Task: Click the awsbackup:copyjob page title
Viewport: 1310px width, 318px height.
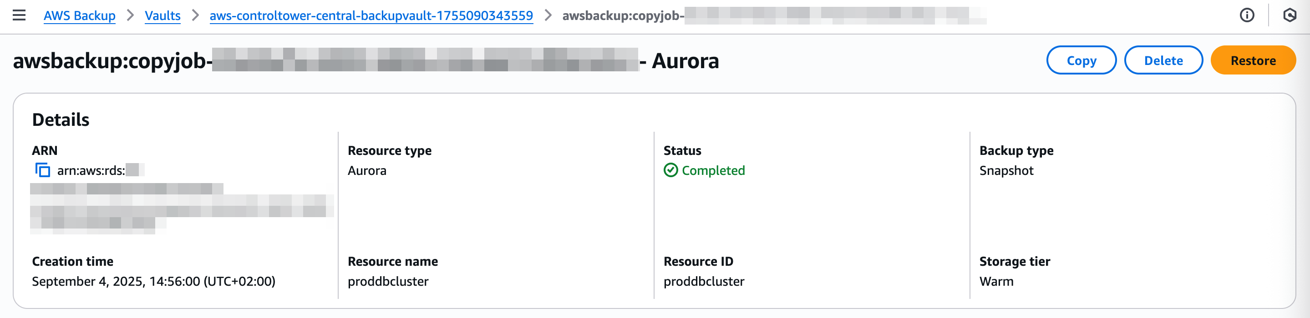Action: point(366,60)
